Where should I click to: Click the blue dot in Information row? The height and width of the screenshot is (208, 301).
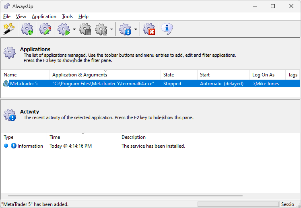click(x=6, y=146)
